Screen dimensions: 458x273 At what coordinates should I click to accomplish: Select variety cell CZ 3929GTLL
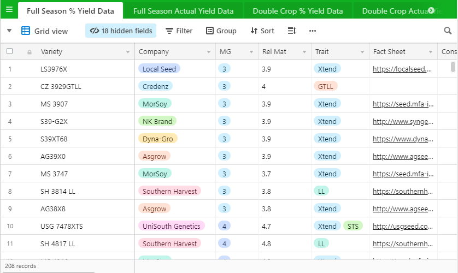click(x=61, y=87)
